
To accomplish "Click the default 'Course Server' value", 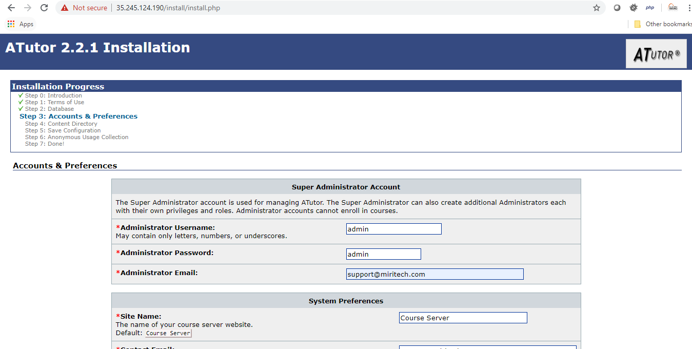I will pyautogui.click(x=168, y=333).
